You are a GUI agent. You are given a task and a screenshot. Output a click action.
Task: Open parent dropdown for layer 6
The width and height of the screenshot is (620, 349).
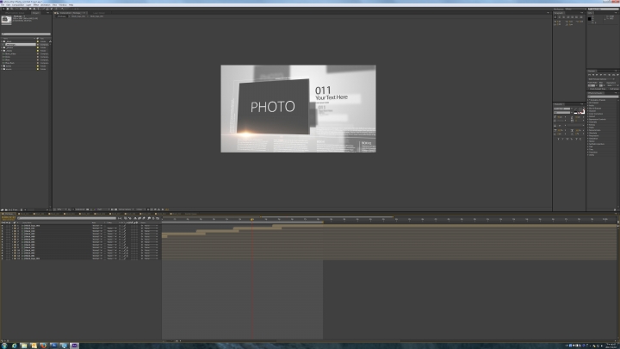click(x=151, y=240)
